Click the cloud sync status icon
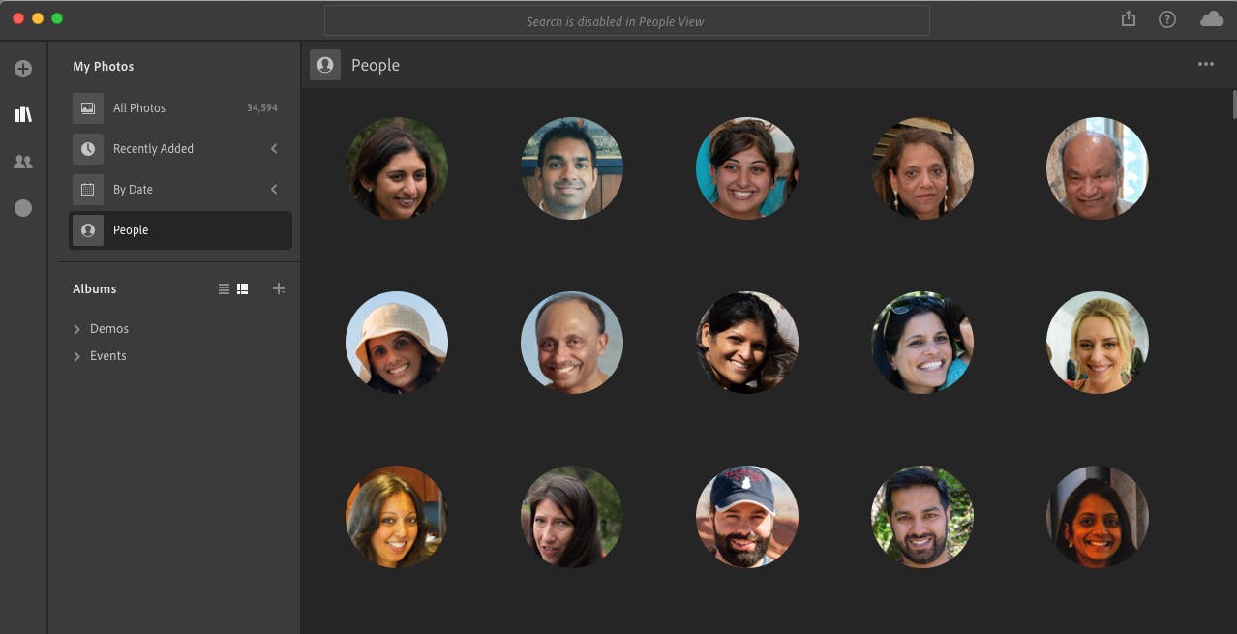The image size is (1237, 634). [x=1212, y=18]
